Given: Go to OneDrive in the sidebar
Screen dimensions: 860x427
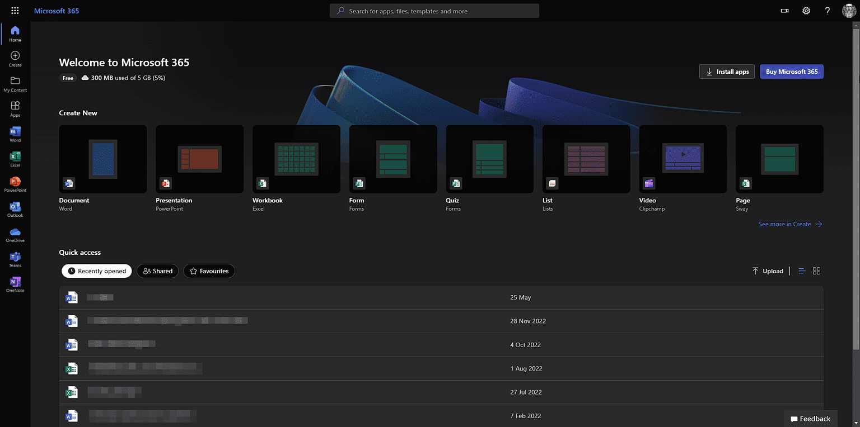Looking at the screenshot, I should coord(15,234).
